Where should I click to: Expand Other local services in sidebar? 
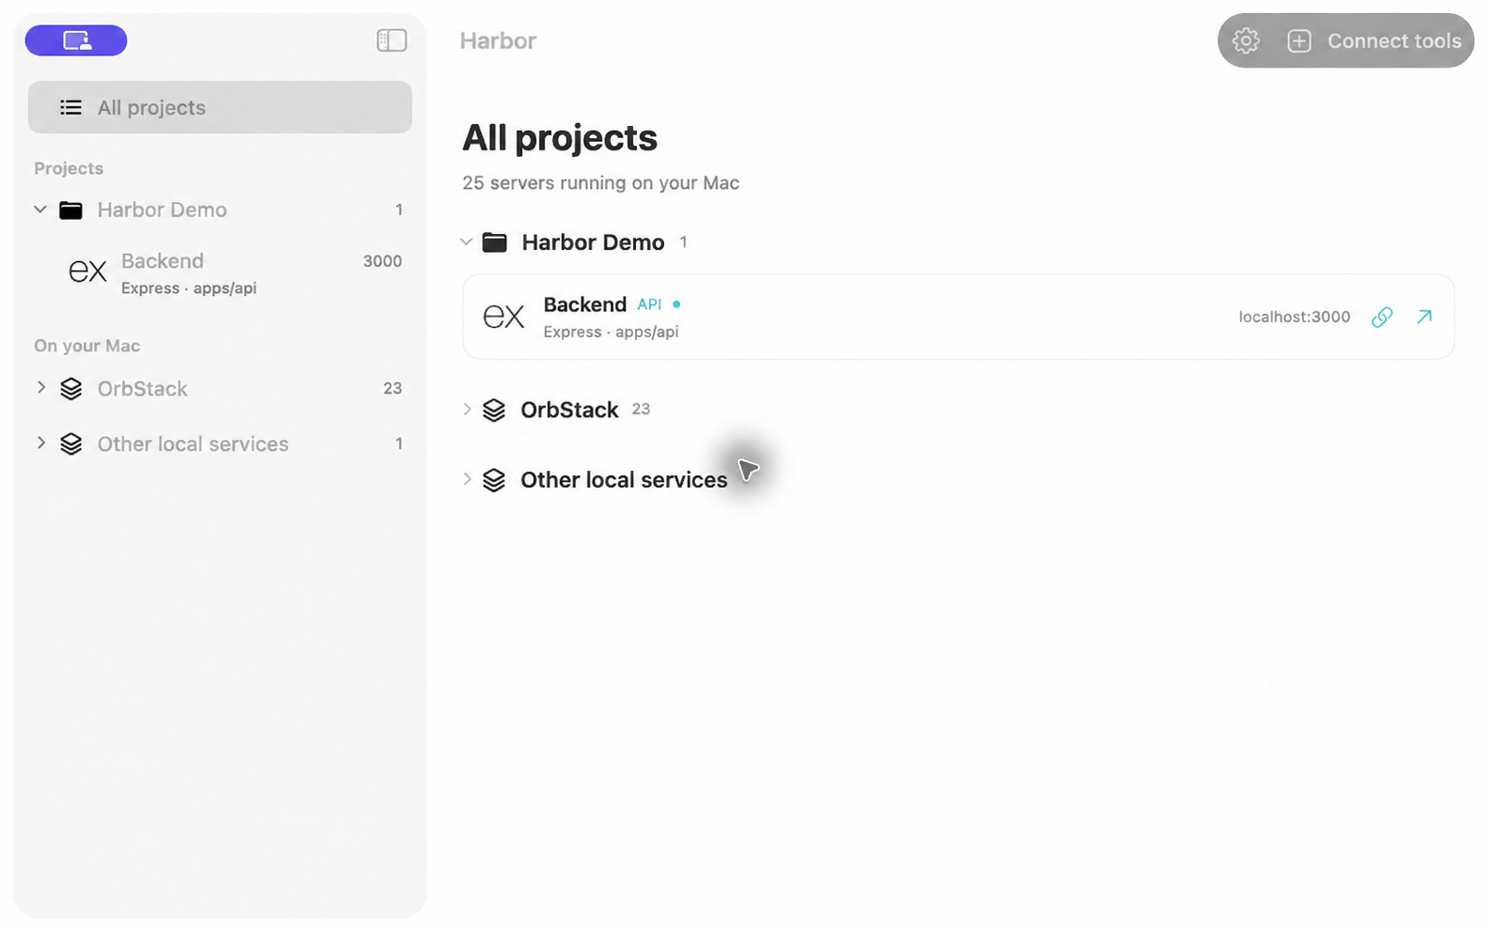click(40, 443)
